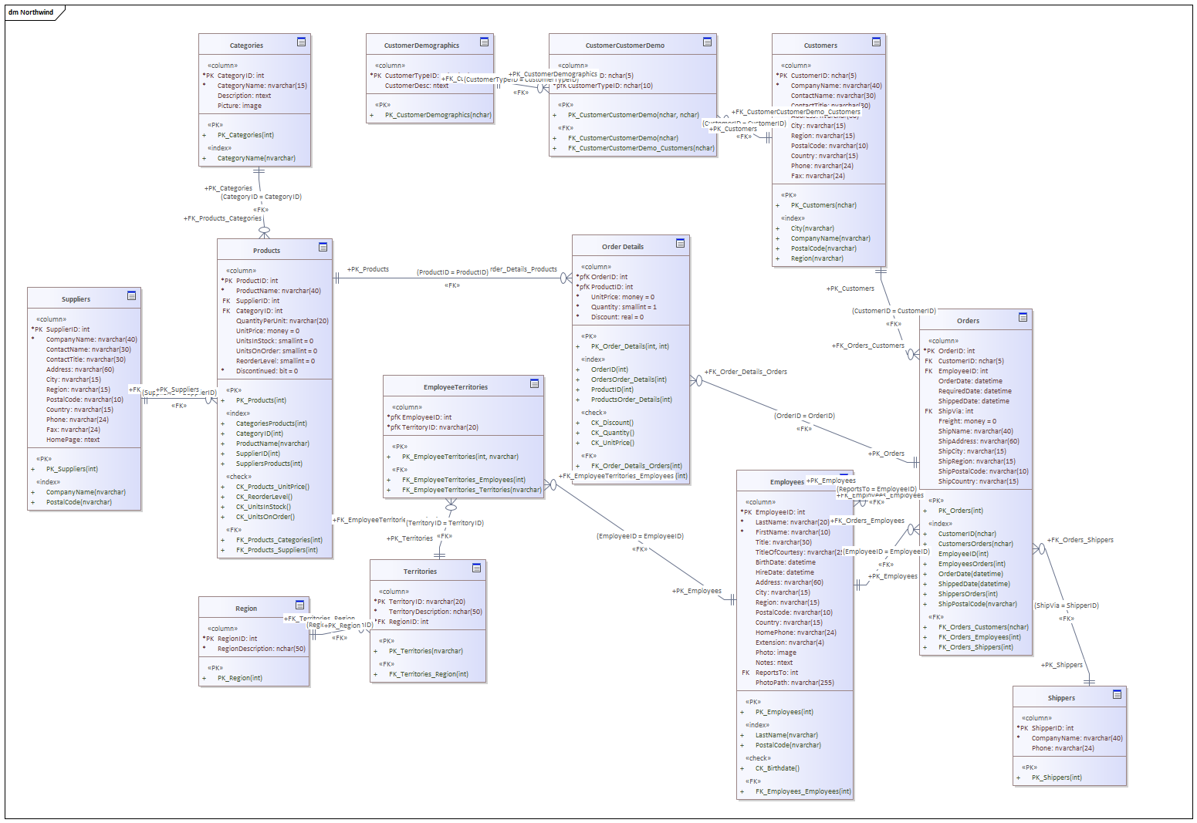The image size is (1197, 823).
Task: Click CK_Discount() check constraint
Action: [612, 423]
